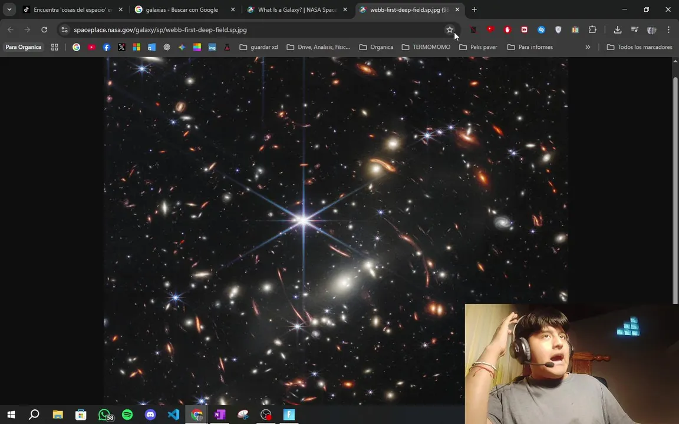Open the 'Drive, Analisis, Físic...' bookmark folder
679x424 pixels.
pyautogui.click(x=318, y=47)
